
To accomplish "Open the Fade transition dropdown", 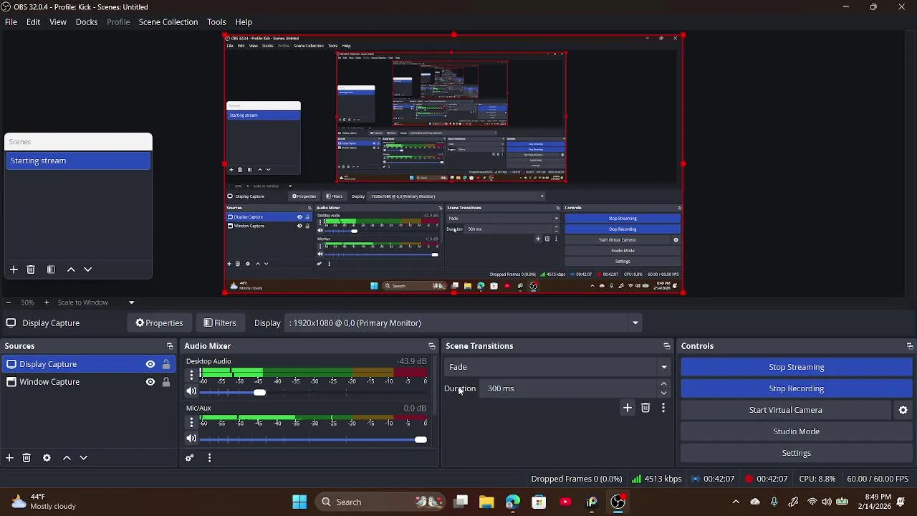I will coord(558,367).
